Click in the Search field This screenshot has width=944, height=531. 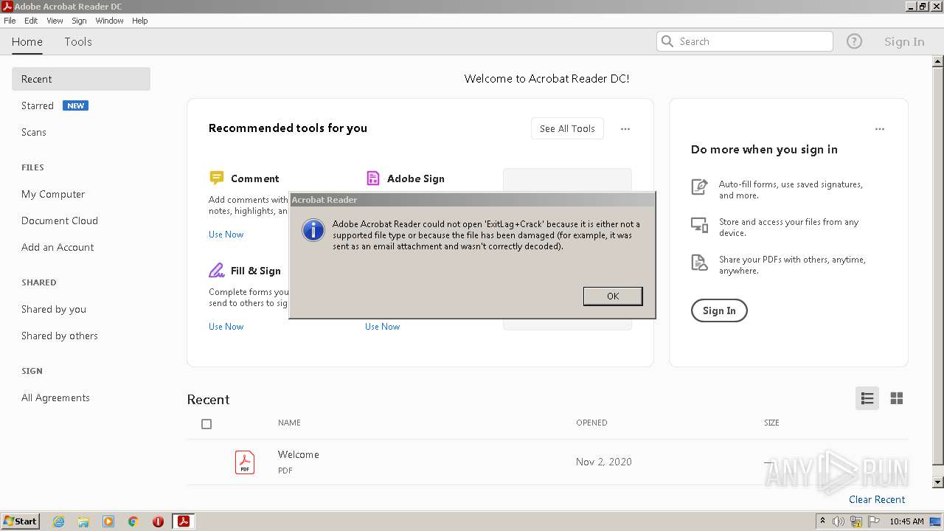click(x=745, y=41)
